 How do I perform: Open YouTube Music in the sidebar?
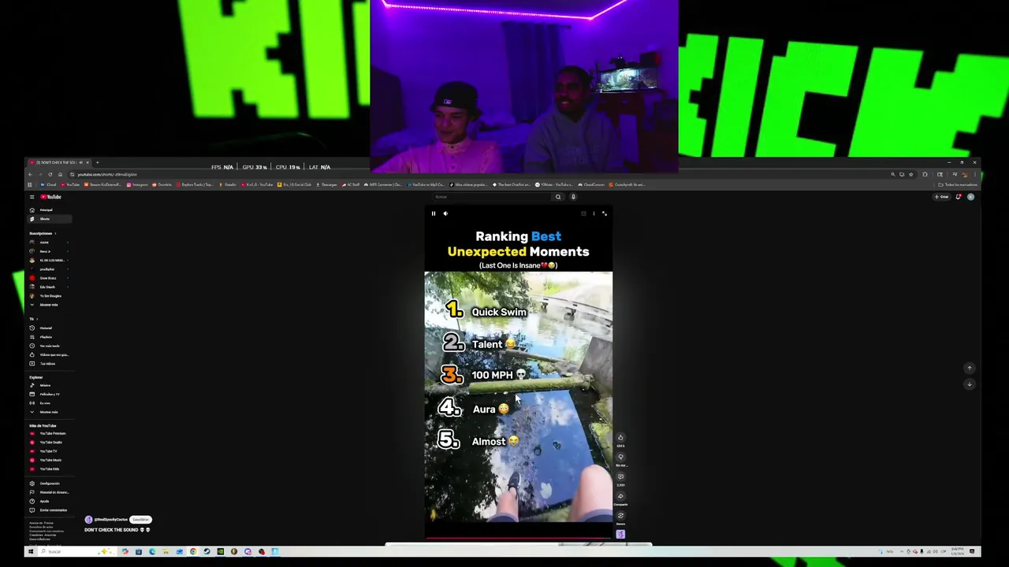tap(49, 460)
